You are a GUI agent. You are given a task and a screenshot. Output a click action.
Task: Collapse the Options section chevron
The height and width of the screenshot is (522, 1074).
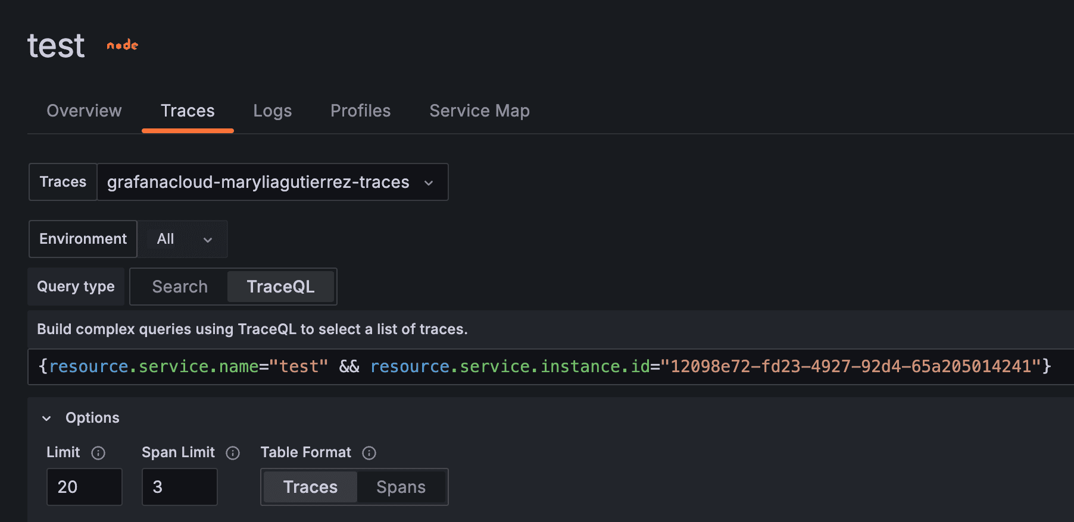(46, 419)
